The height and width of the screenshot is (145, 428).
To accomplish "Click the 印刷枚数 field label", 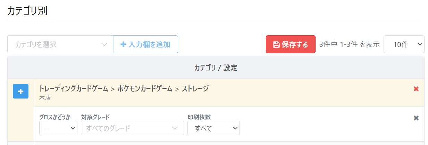I will (199, 117).
